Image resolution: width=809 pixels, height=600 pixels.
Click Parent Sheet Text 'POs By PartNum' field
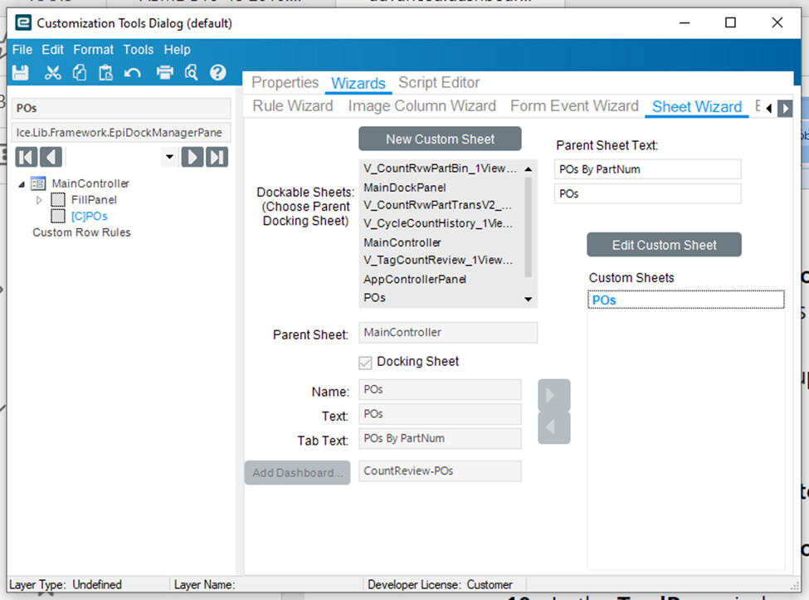click(648, 169)
